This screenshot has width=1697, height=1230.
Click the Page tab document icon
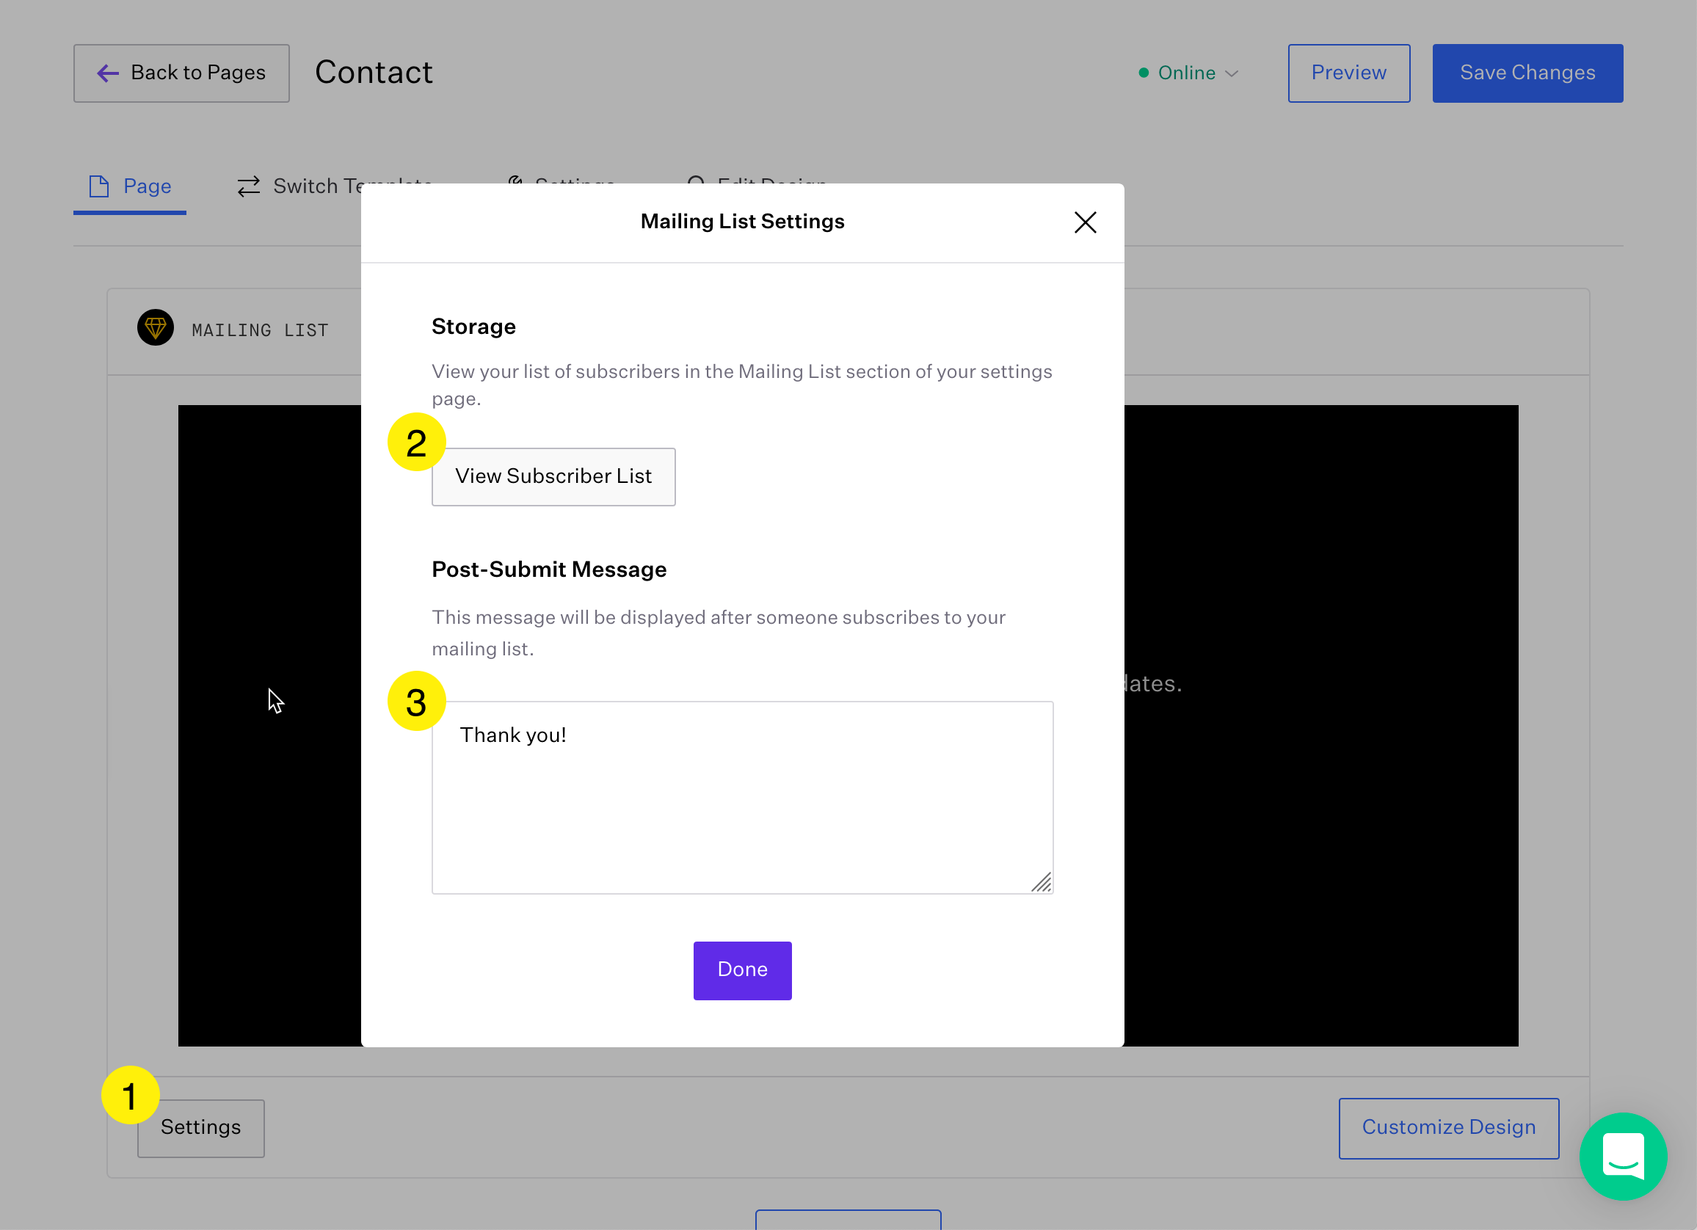tap(99, 186)
